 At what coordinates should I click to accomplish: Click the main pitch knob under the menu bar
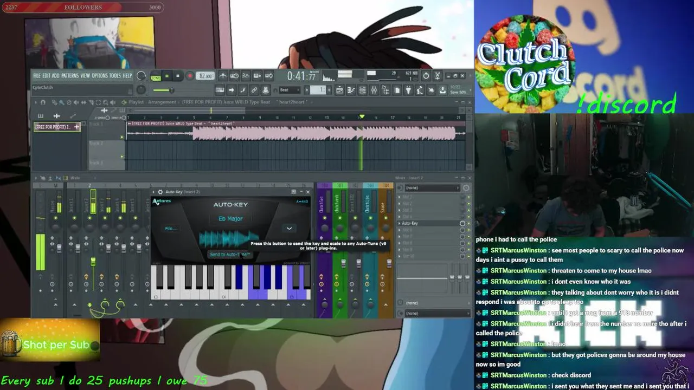click(141, 89)
